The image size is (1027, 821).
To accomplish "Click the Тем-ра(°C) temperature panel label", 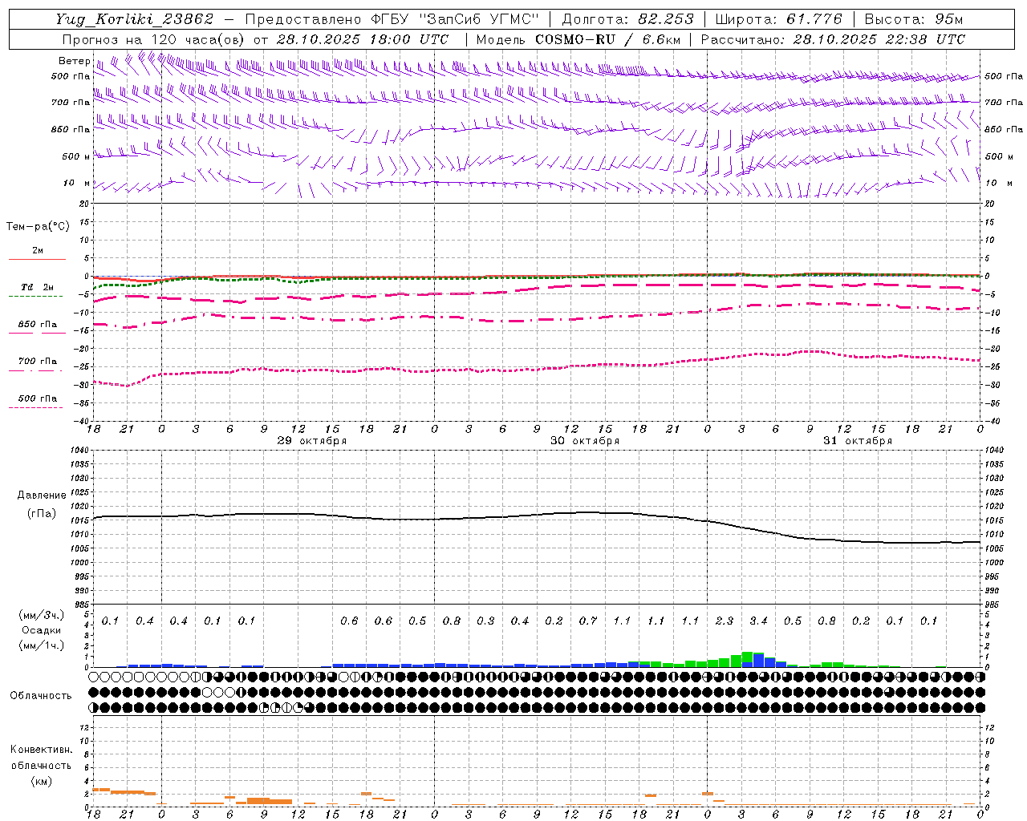I will 38,227.
